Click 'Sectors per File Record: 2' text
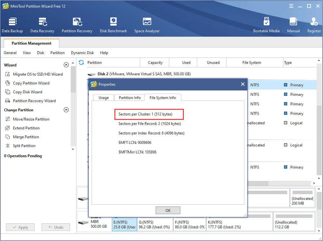The height and width of the screenshot is (241, 323). tap(139, 123)
